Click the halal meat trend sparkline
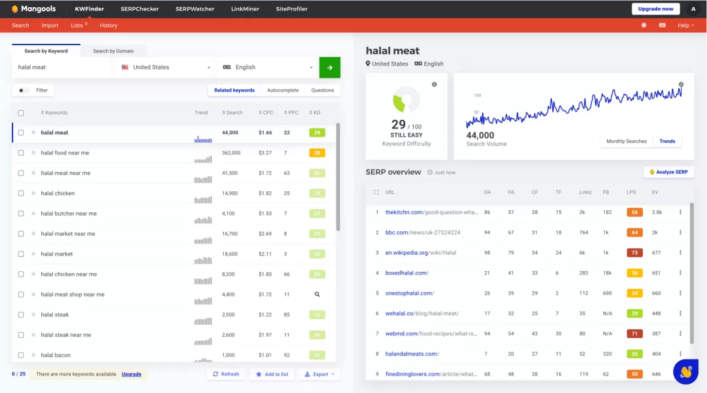707x393 pixels. 203,140
